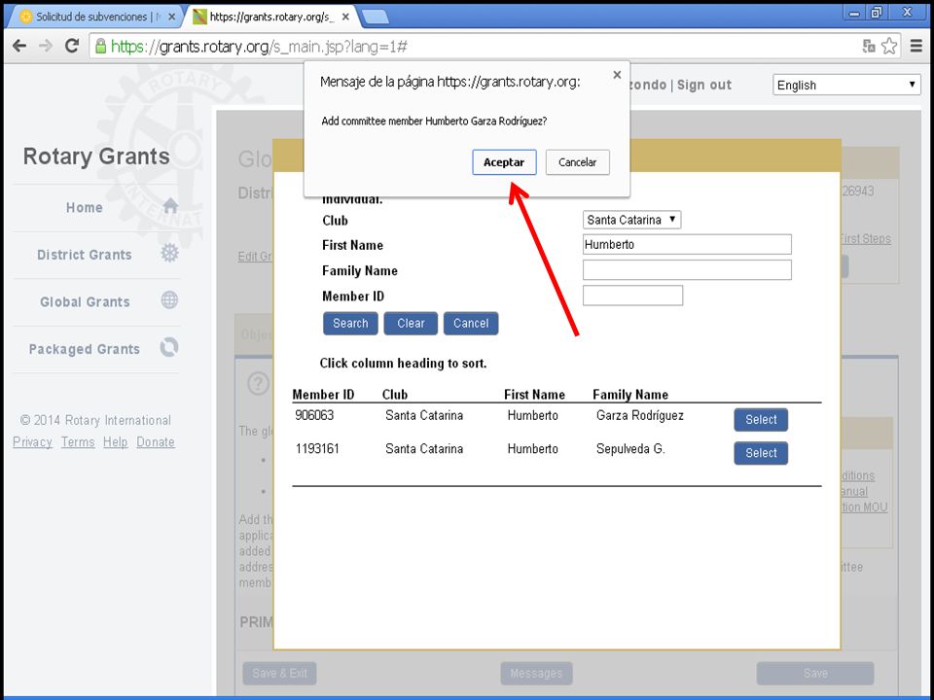Image resolution: width=934 pixels, height=700 pixels.
Task: Click Garza Rodríguez family name cell
Action: coord(640,415)
